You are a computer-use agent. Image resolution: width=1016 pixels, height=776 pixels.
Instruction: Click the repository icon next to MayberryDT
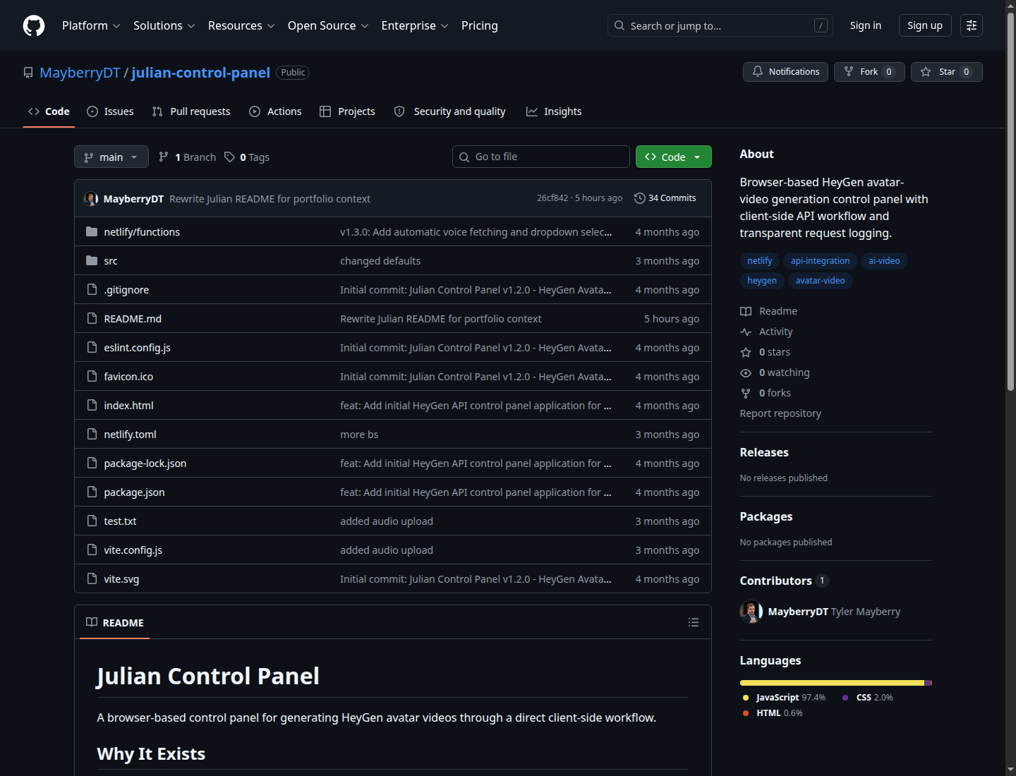(28, 73)
